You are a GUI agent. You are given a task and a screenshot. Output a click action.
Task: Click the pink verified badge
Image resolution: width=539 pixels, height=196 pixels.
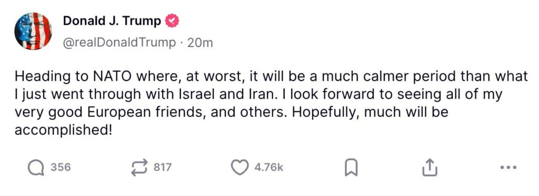172,21
